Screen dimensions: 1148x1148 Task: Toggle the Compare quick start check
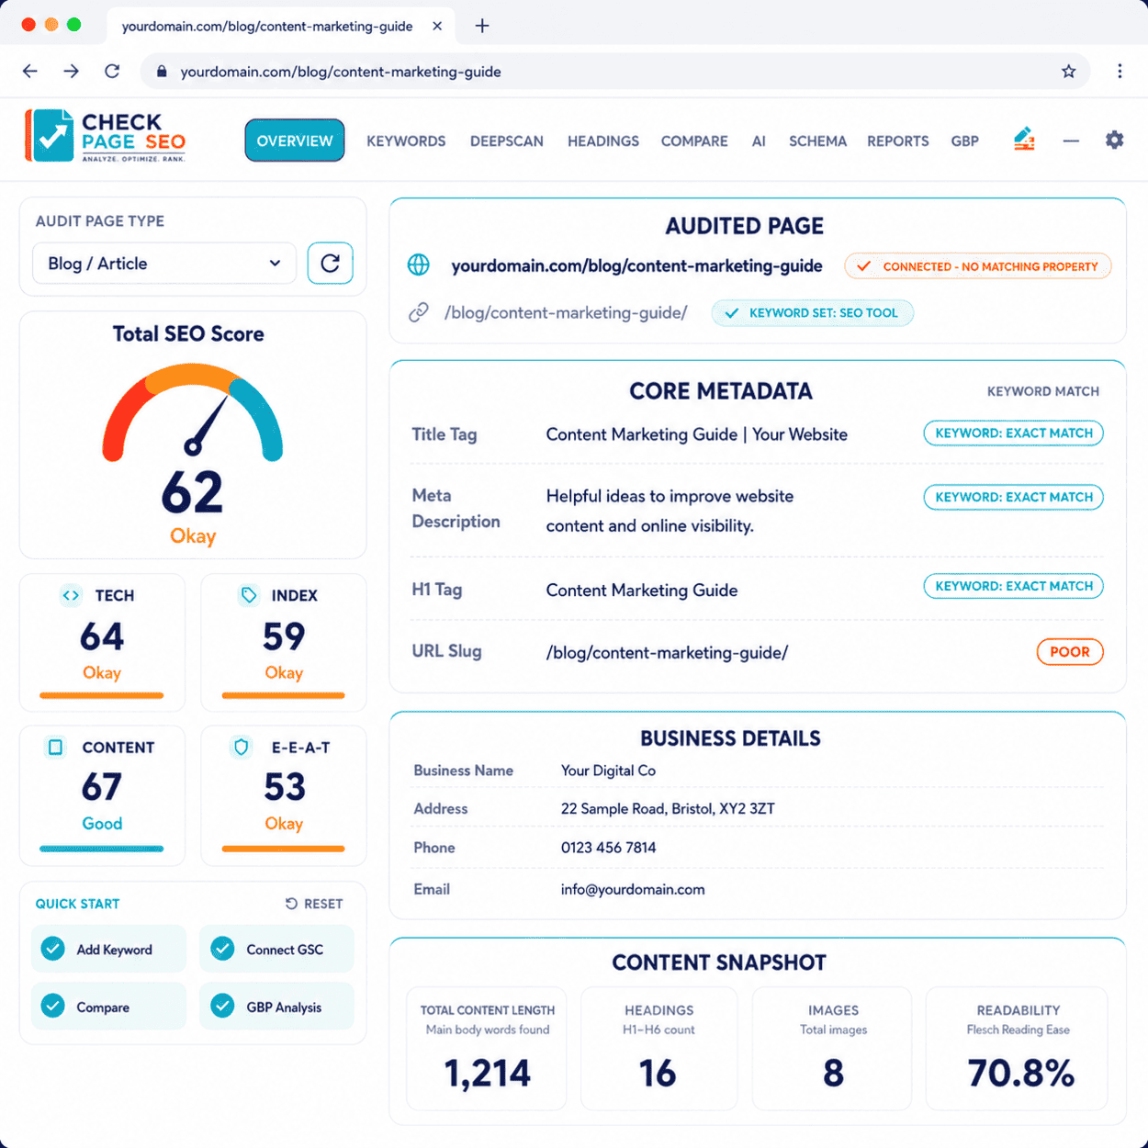click(x=53, y=1007)
